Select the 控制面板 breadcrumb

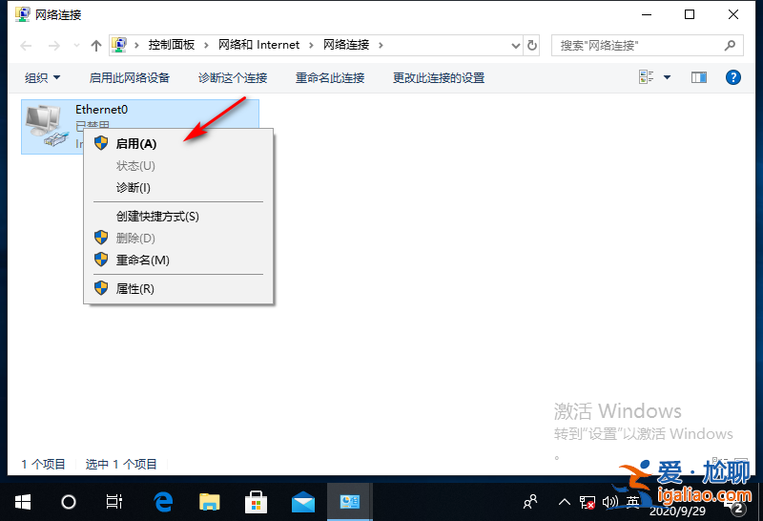[x=172, y=45]
